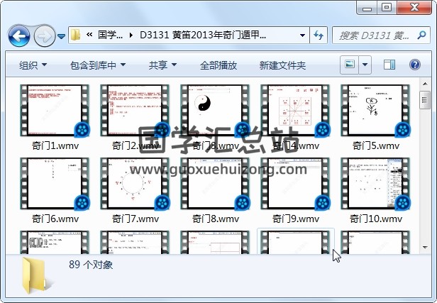Viewport: 437px width, 303px height.
Task: Click the vertical scrollbar thumb
Action: pos(425,100)
